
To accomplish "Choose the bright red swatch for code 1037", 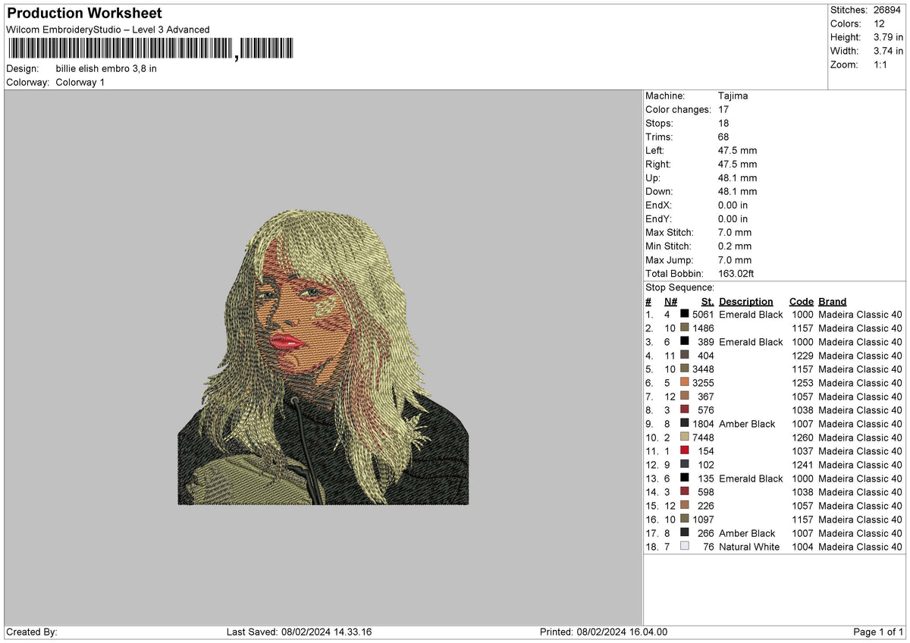I will click(x=685, y=450).
